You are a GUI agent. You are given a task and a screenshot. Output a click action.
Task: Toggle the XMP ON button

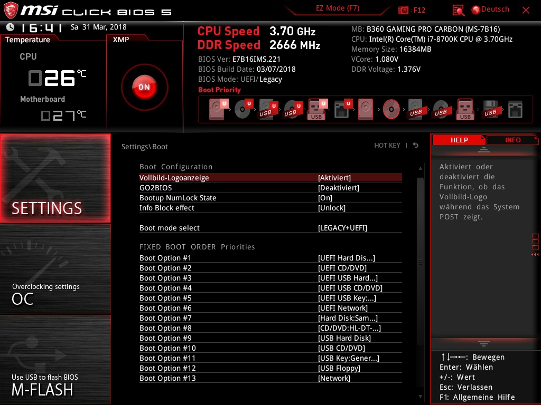click(145, 87)
